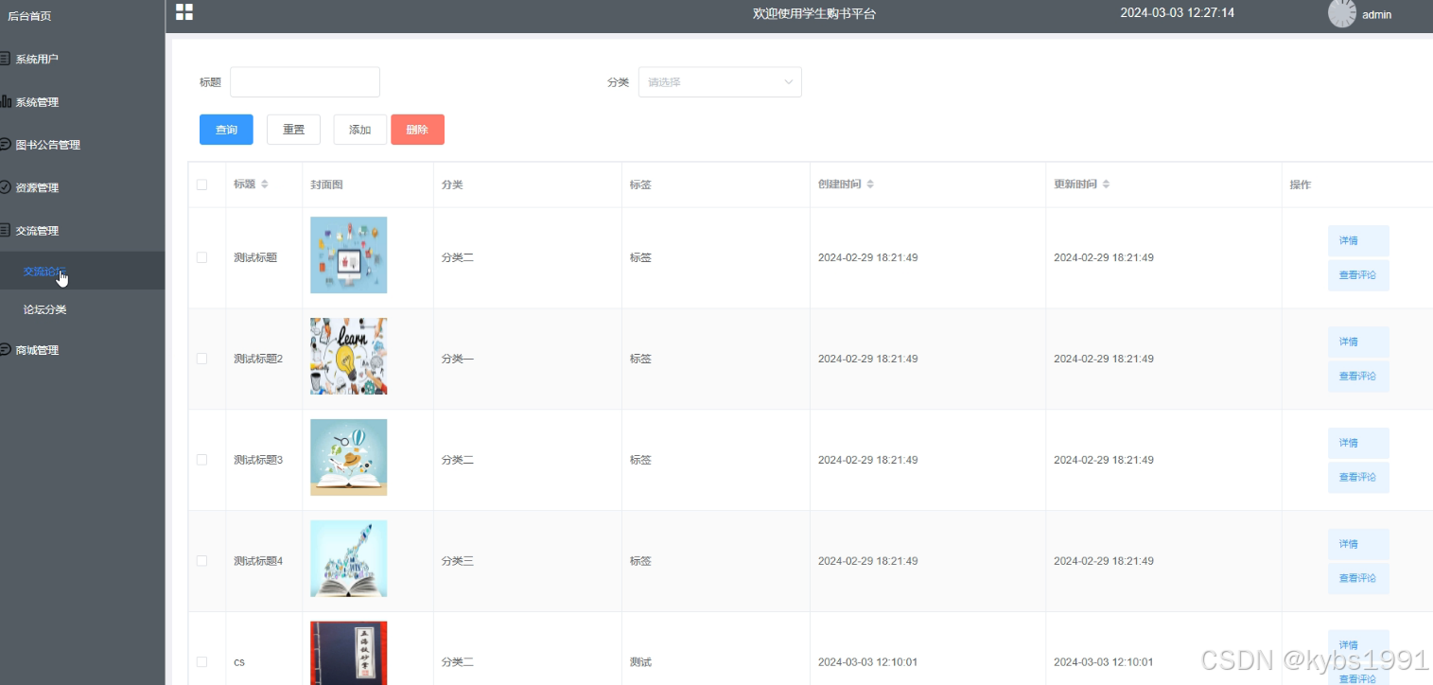Click the 欢迎使用学生购书平台 header text
1433x685 pixels.
[814, 13]
